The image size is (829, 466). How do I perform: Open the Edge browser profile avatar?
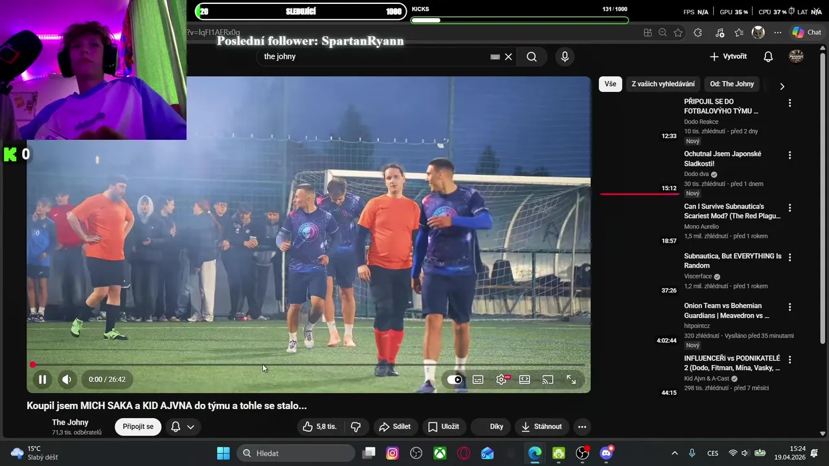point(758,32)
